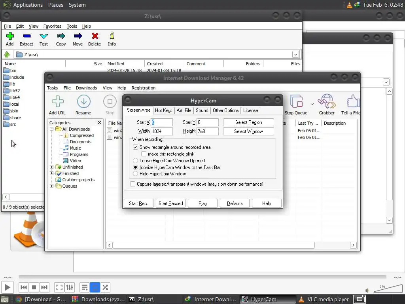Screen dimensions: 405x304
Task: Click VLC stop playback button
Action: pos(34,287)
